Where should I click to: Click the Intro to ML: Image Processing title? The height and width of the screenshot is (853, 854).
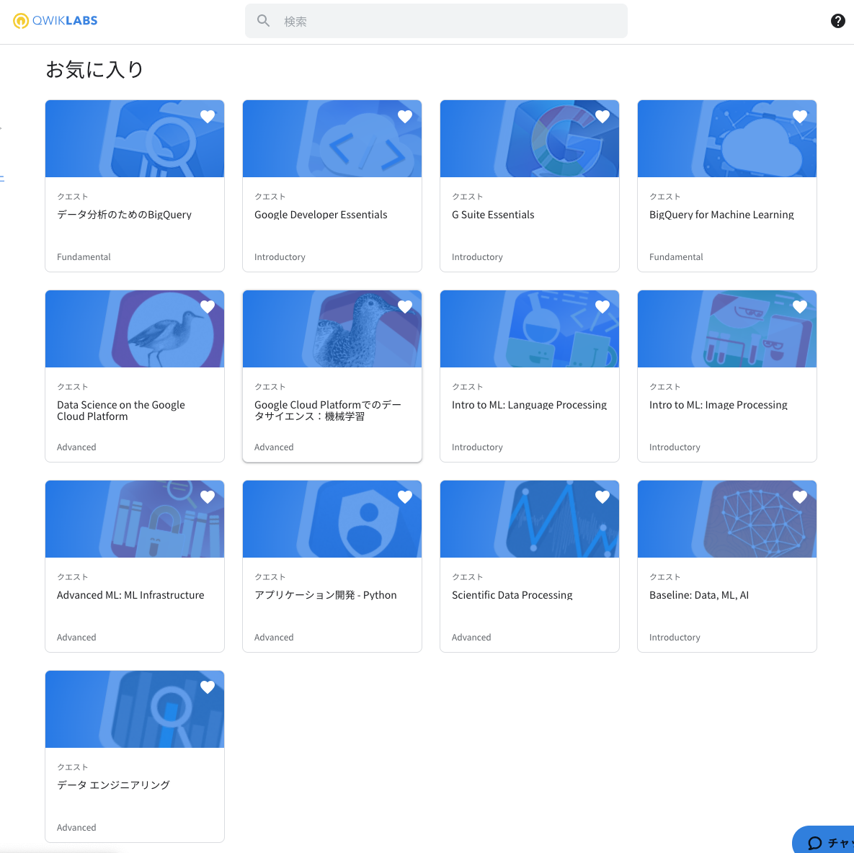tap(719, 404)
